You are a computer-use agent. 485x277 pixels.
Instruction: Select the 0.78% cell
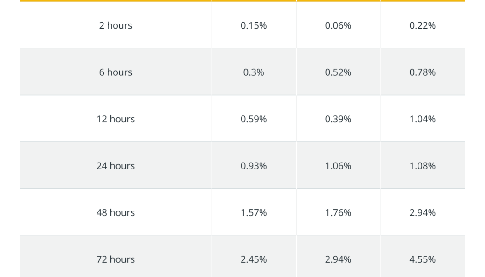point(423,72)
